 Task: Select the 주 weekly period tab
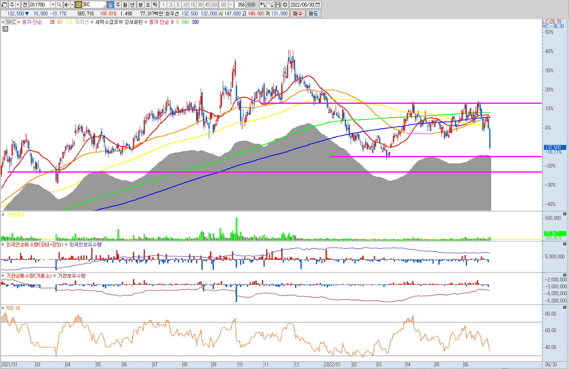pos(118,5)
